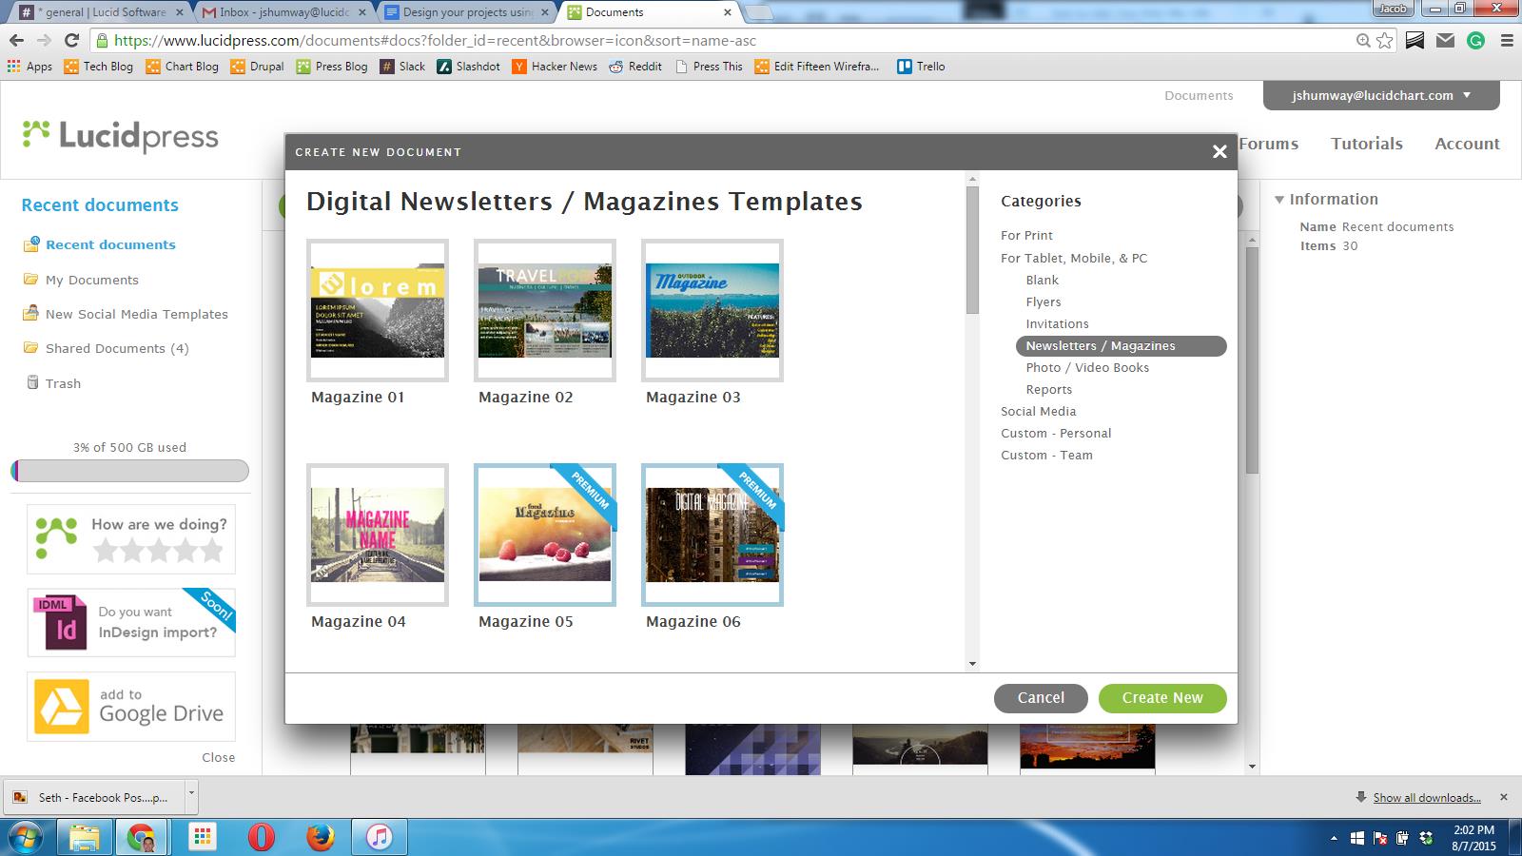Screen dimensions: 1522x856
Task: Click the add to Google Drive icon
Action: point(62,707)
